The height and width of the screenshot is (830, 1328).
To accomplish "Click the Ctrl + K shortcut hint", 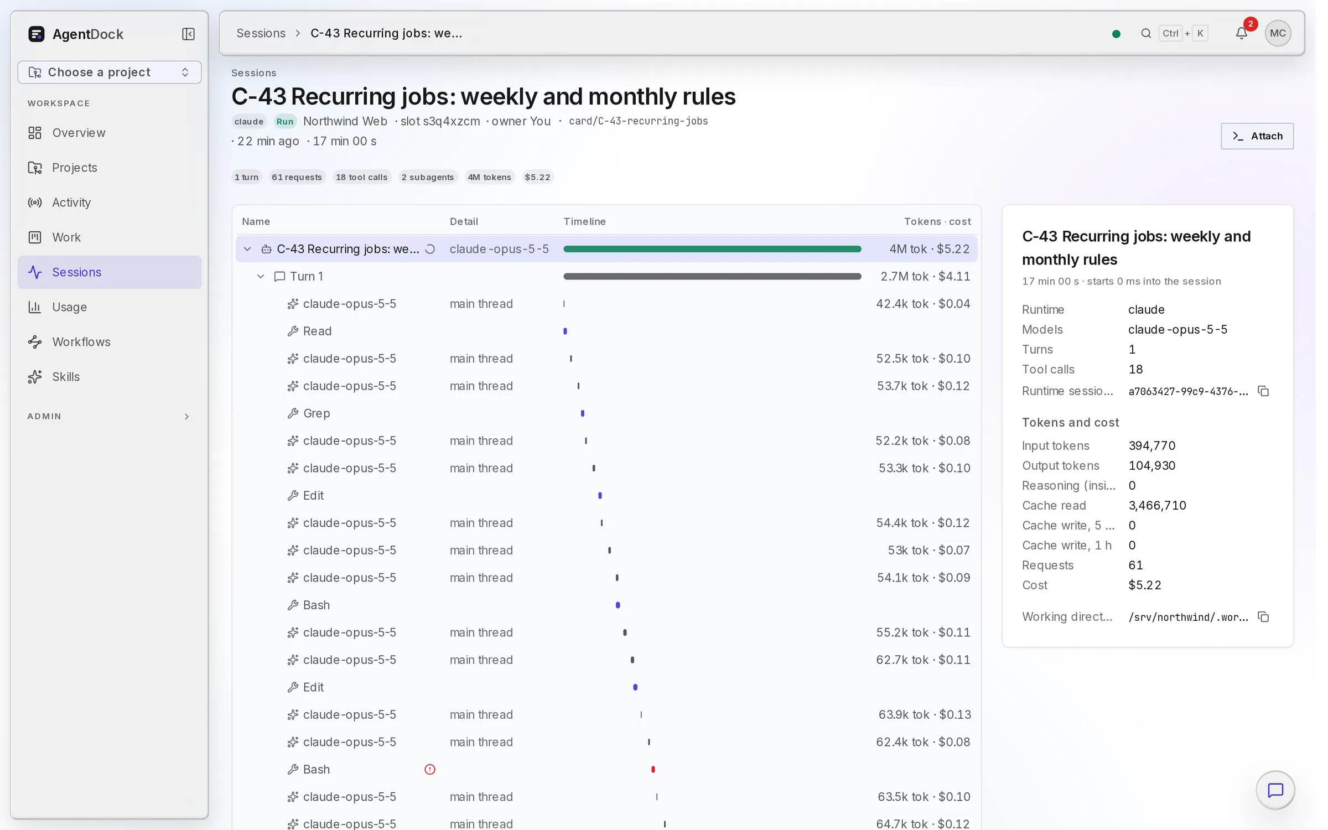I will (x=1184, y=33).
